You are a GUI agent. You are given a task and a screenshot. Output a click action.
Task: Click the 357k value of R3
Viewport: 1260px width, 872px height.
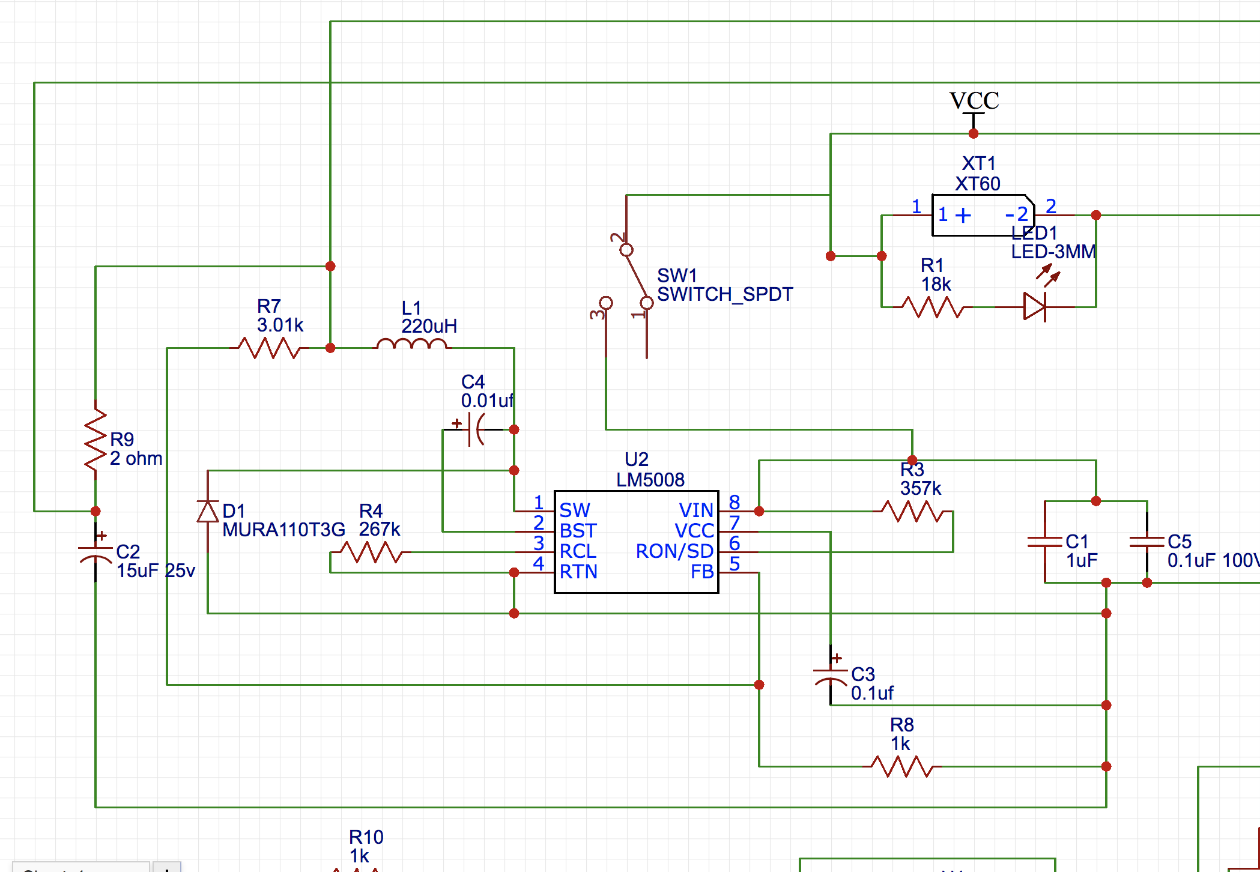(921, 488)
